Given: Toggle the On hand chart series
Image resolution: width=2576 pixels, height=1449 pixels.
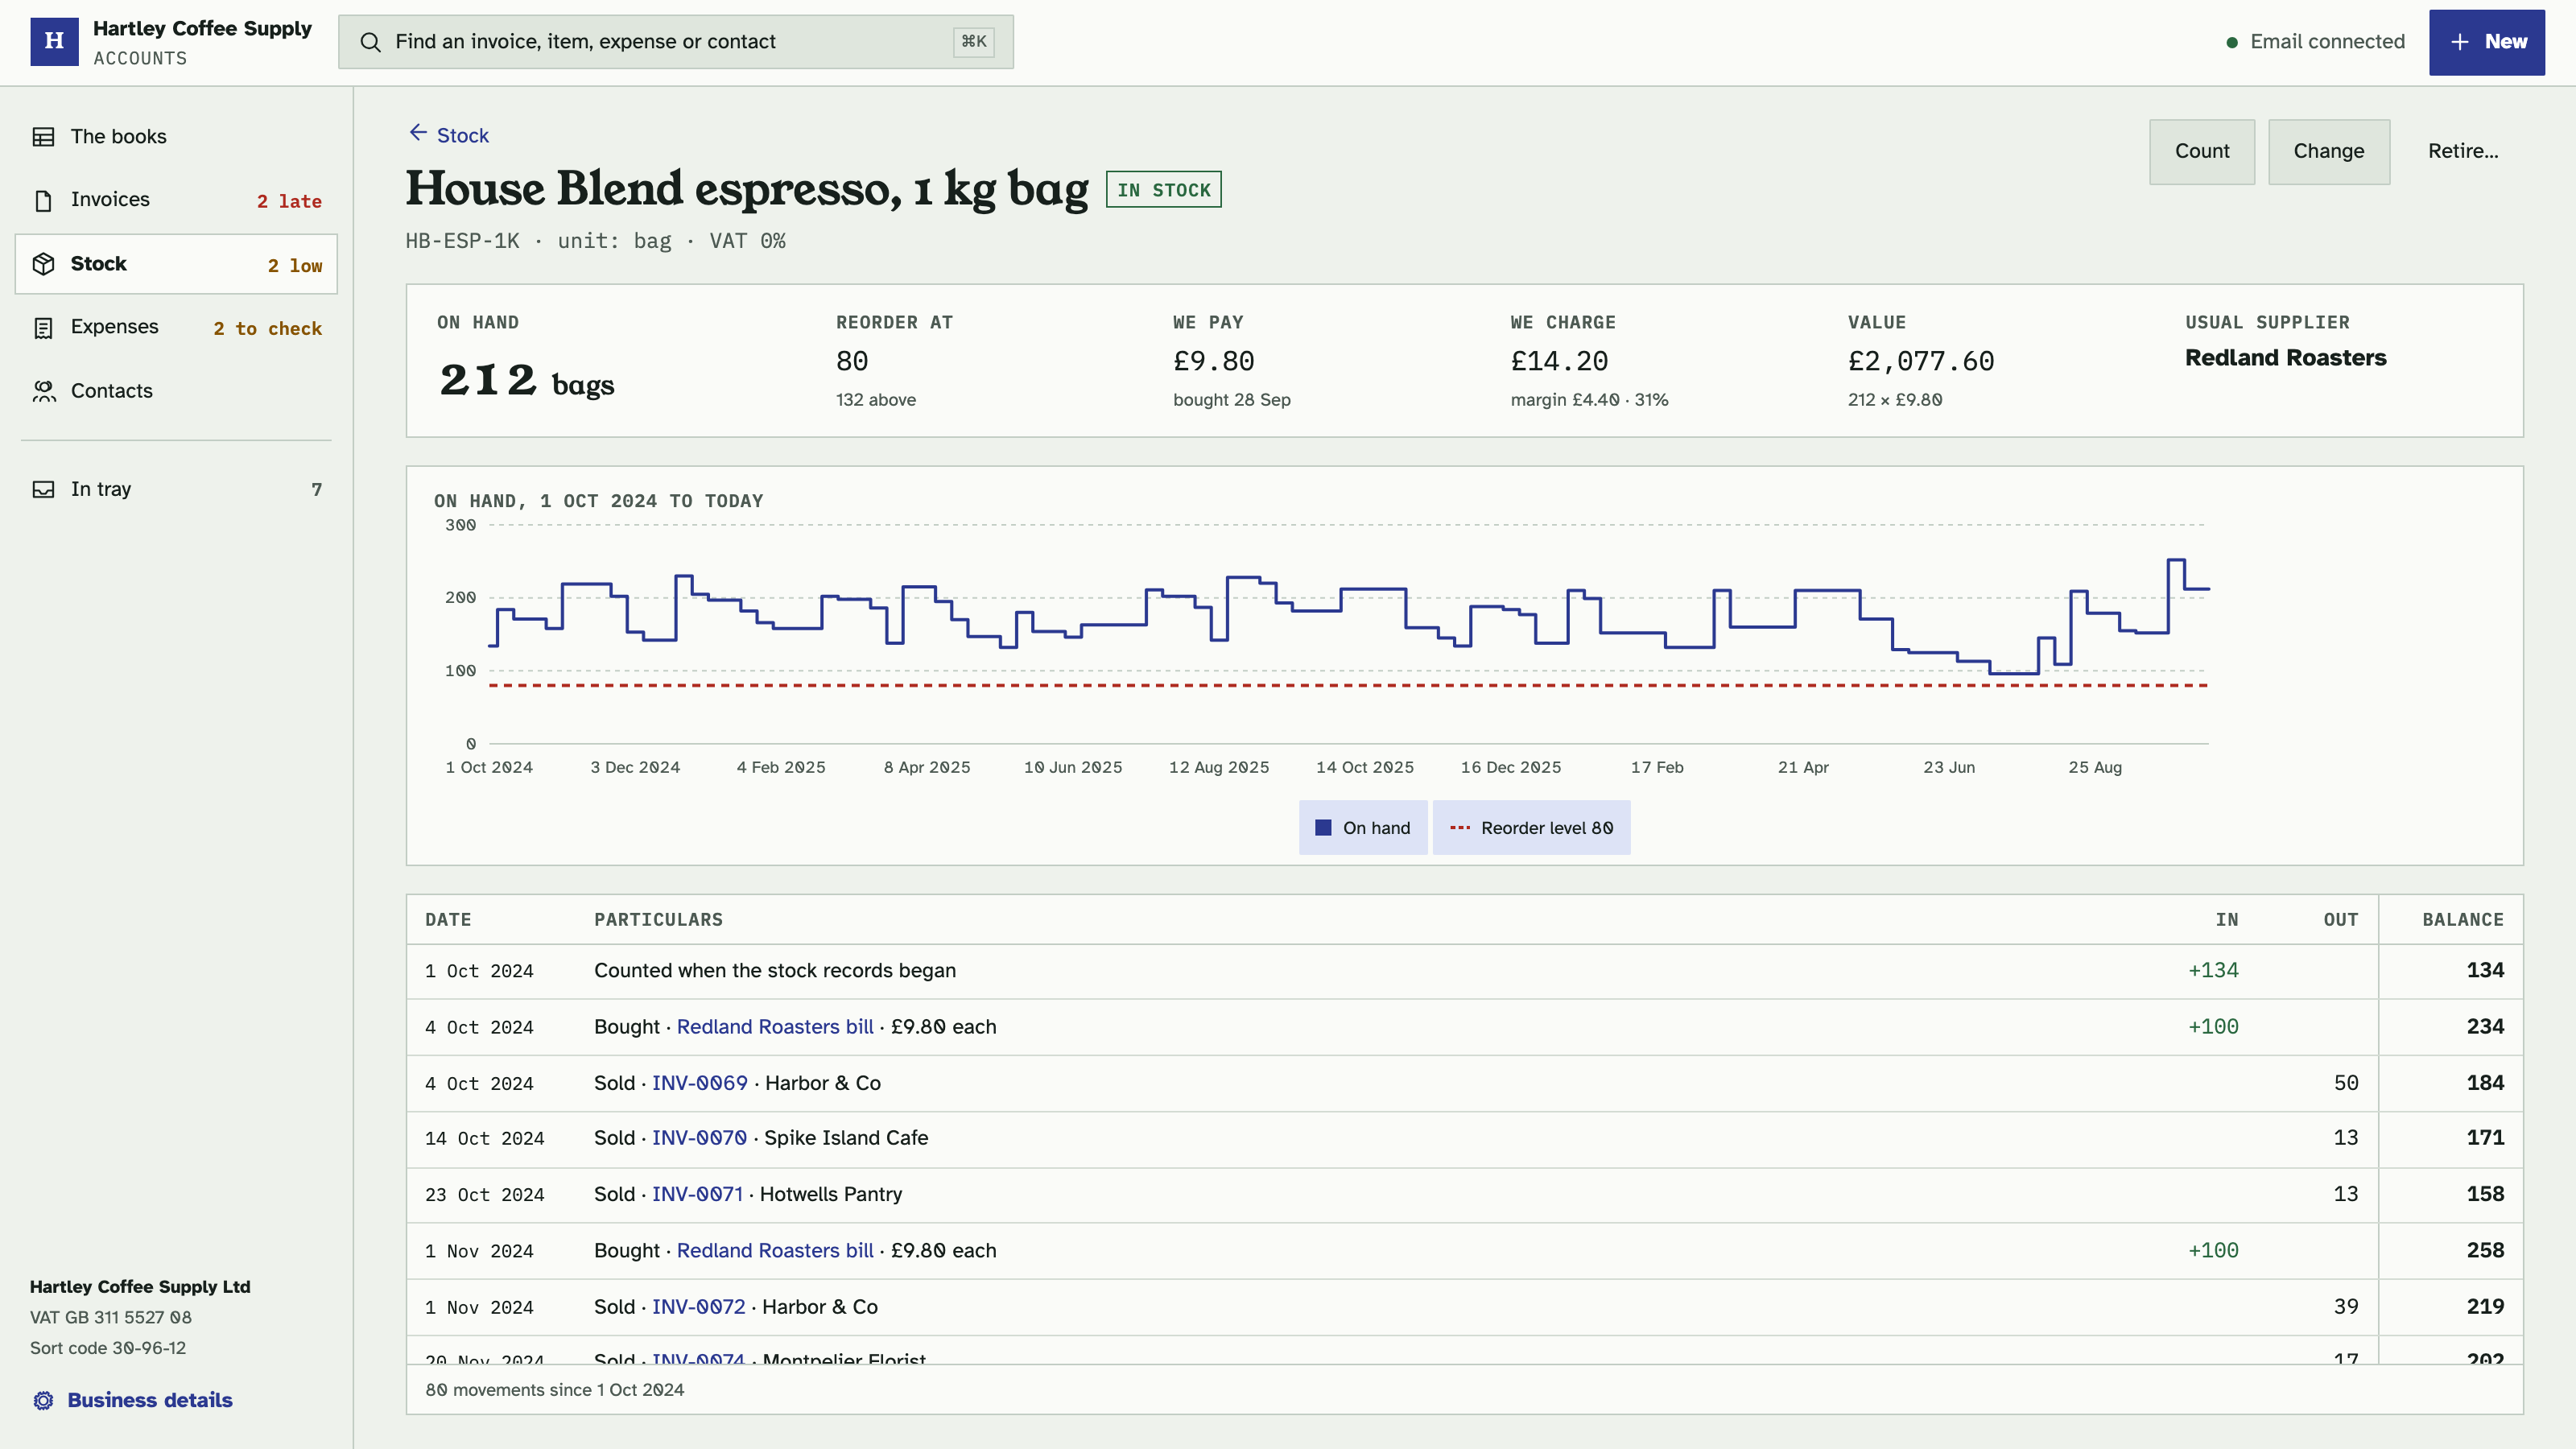Looking at the screenshot, I should click(x=1363, y=827).
